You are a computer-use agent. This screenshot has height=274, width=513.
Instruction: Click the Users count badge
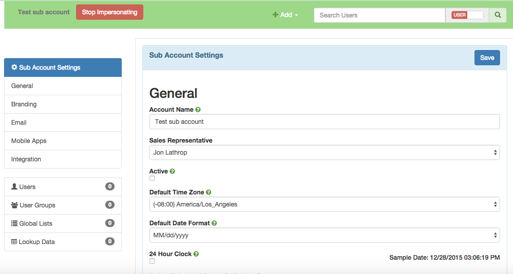tap(110, 187)
